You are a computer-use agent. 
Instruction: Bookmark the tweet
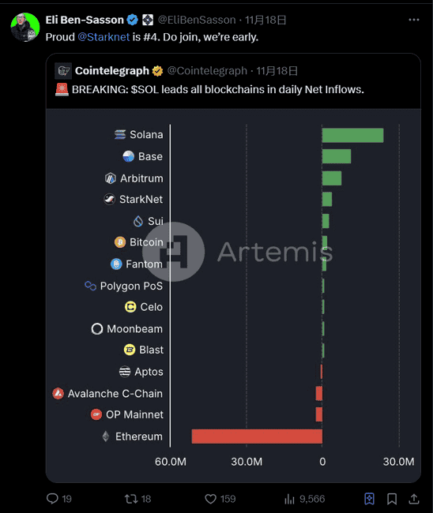pyautogui.click(x=392, y=499)
